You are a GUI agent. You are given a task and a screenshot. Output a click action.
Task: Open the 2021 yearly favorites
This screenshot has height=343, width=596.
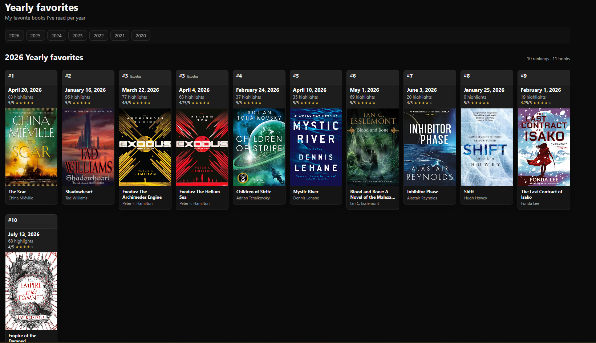tap(120, 36)
